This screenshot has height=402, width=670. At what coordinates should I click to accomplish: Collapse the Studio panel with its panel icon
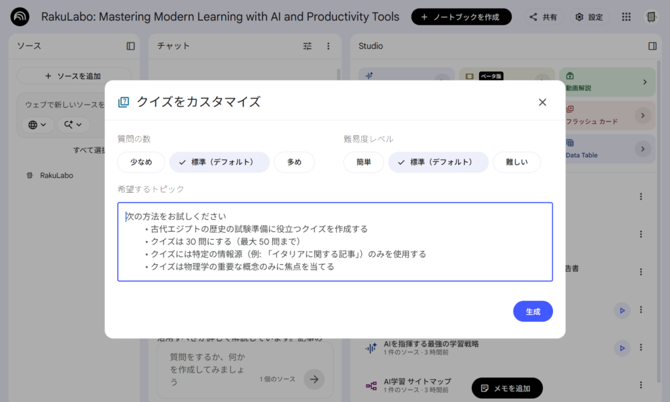click(x=652, y=46)
